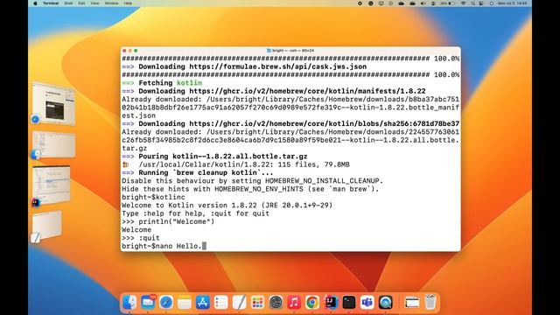Click the 'println("Welcome")' line
The image size is (560, 315).
pyautogui.click(x=168, y=221)
